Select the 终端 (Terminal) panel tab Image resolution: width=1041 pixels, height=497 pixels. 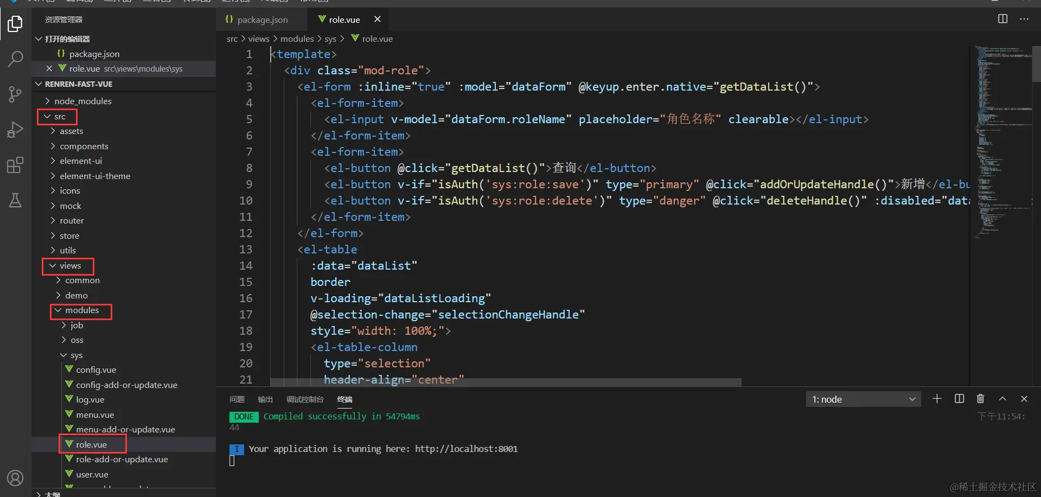(x=344, y=399)
